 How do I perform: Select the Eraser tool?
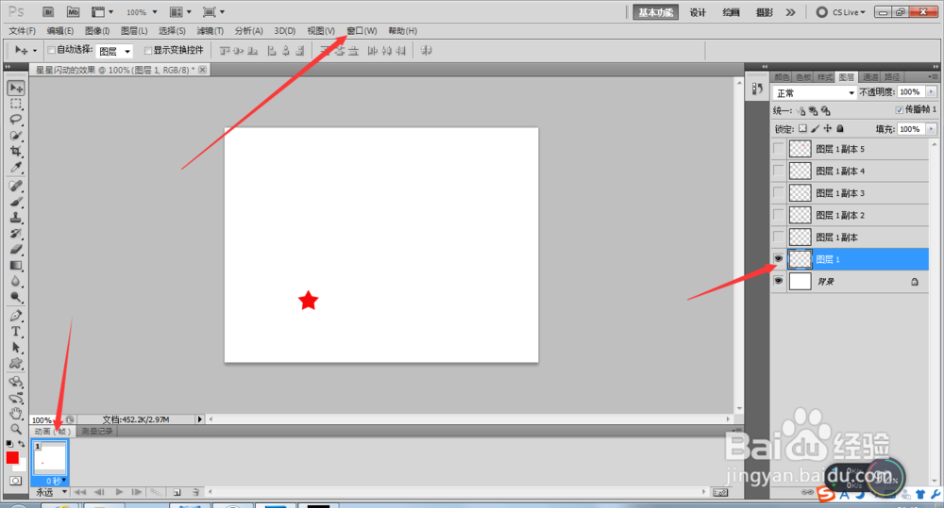tap(16, 249)
